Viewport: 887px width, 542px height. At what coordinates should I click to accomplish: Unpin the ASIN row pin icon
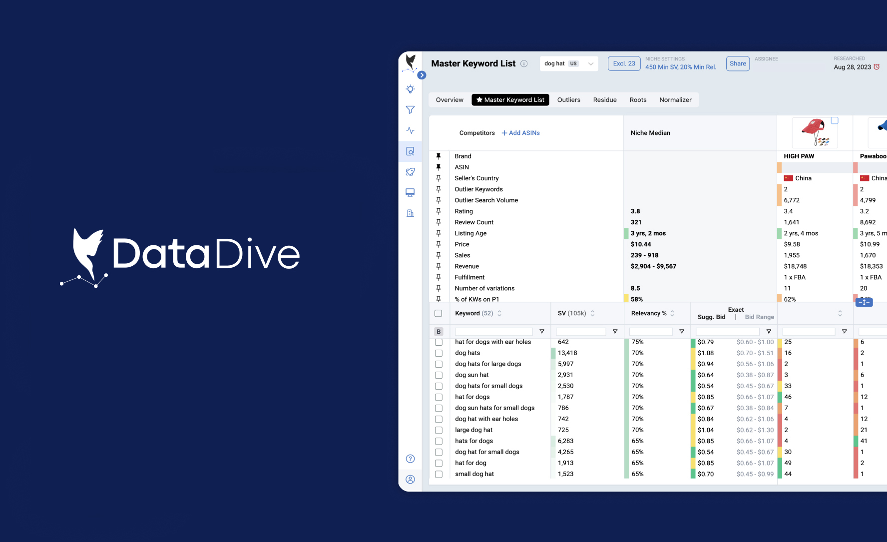[x=439, y=167]
